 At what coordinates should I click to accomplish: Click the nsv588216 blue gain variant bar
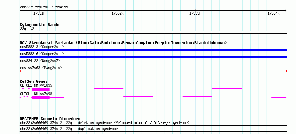pos(153,57)
